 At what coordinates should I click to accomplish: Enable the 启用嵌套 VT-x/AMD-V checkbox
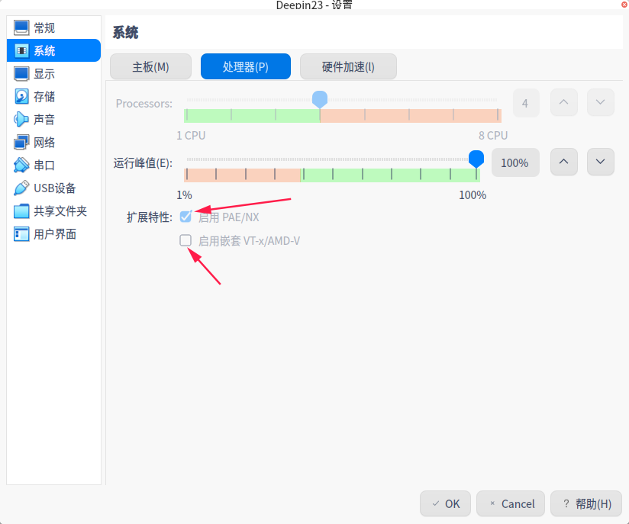pyautogui.click(x=185, y=240)
